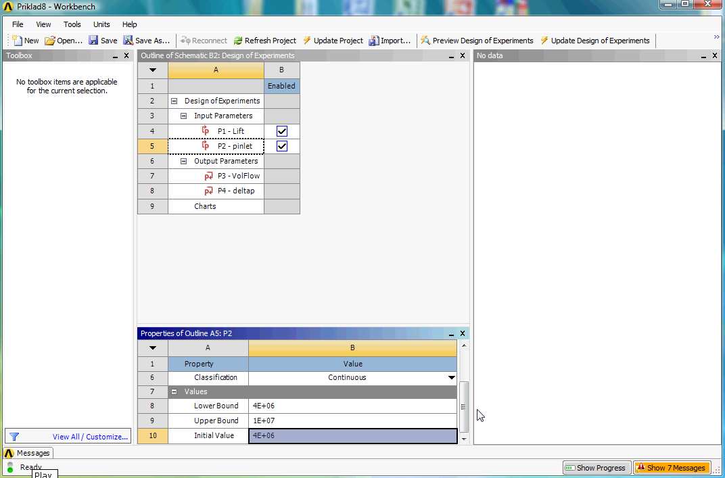This screenshot has height=478, width=725.
Task: Close the Outline of Schematic panel
Action: coord(463,55)
